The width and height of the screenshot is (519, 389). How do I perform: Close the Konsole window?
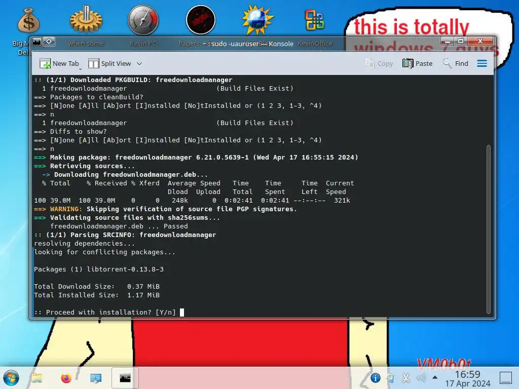[480, 42]
